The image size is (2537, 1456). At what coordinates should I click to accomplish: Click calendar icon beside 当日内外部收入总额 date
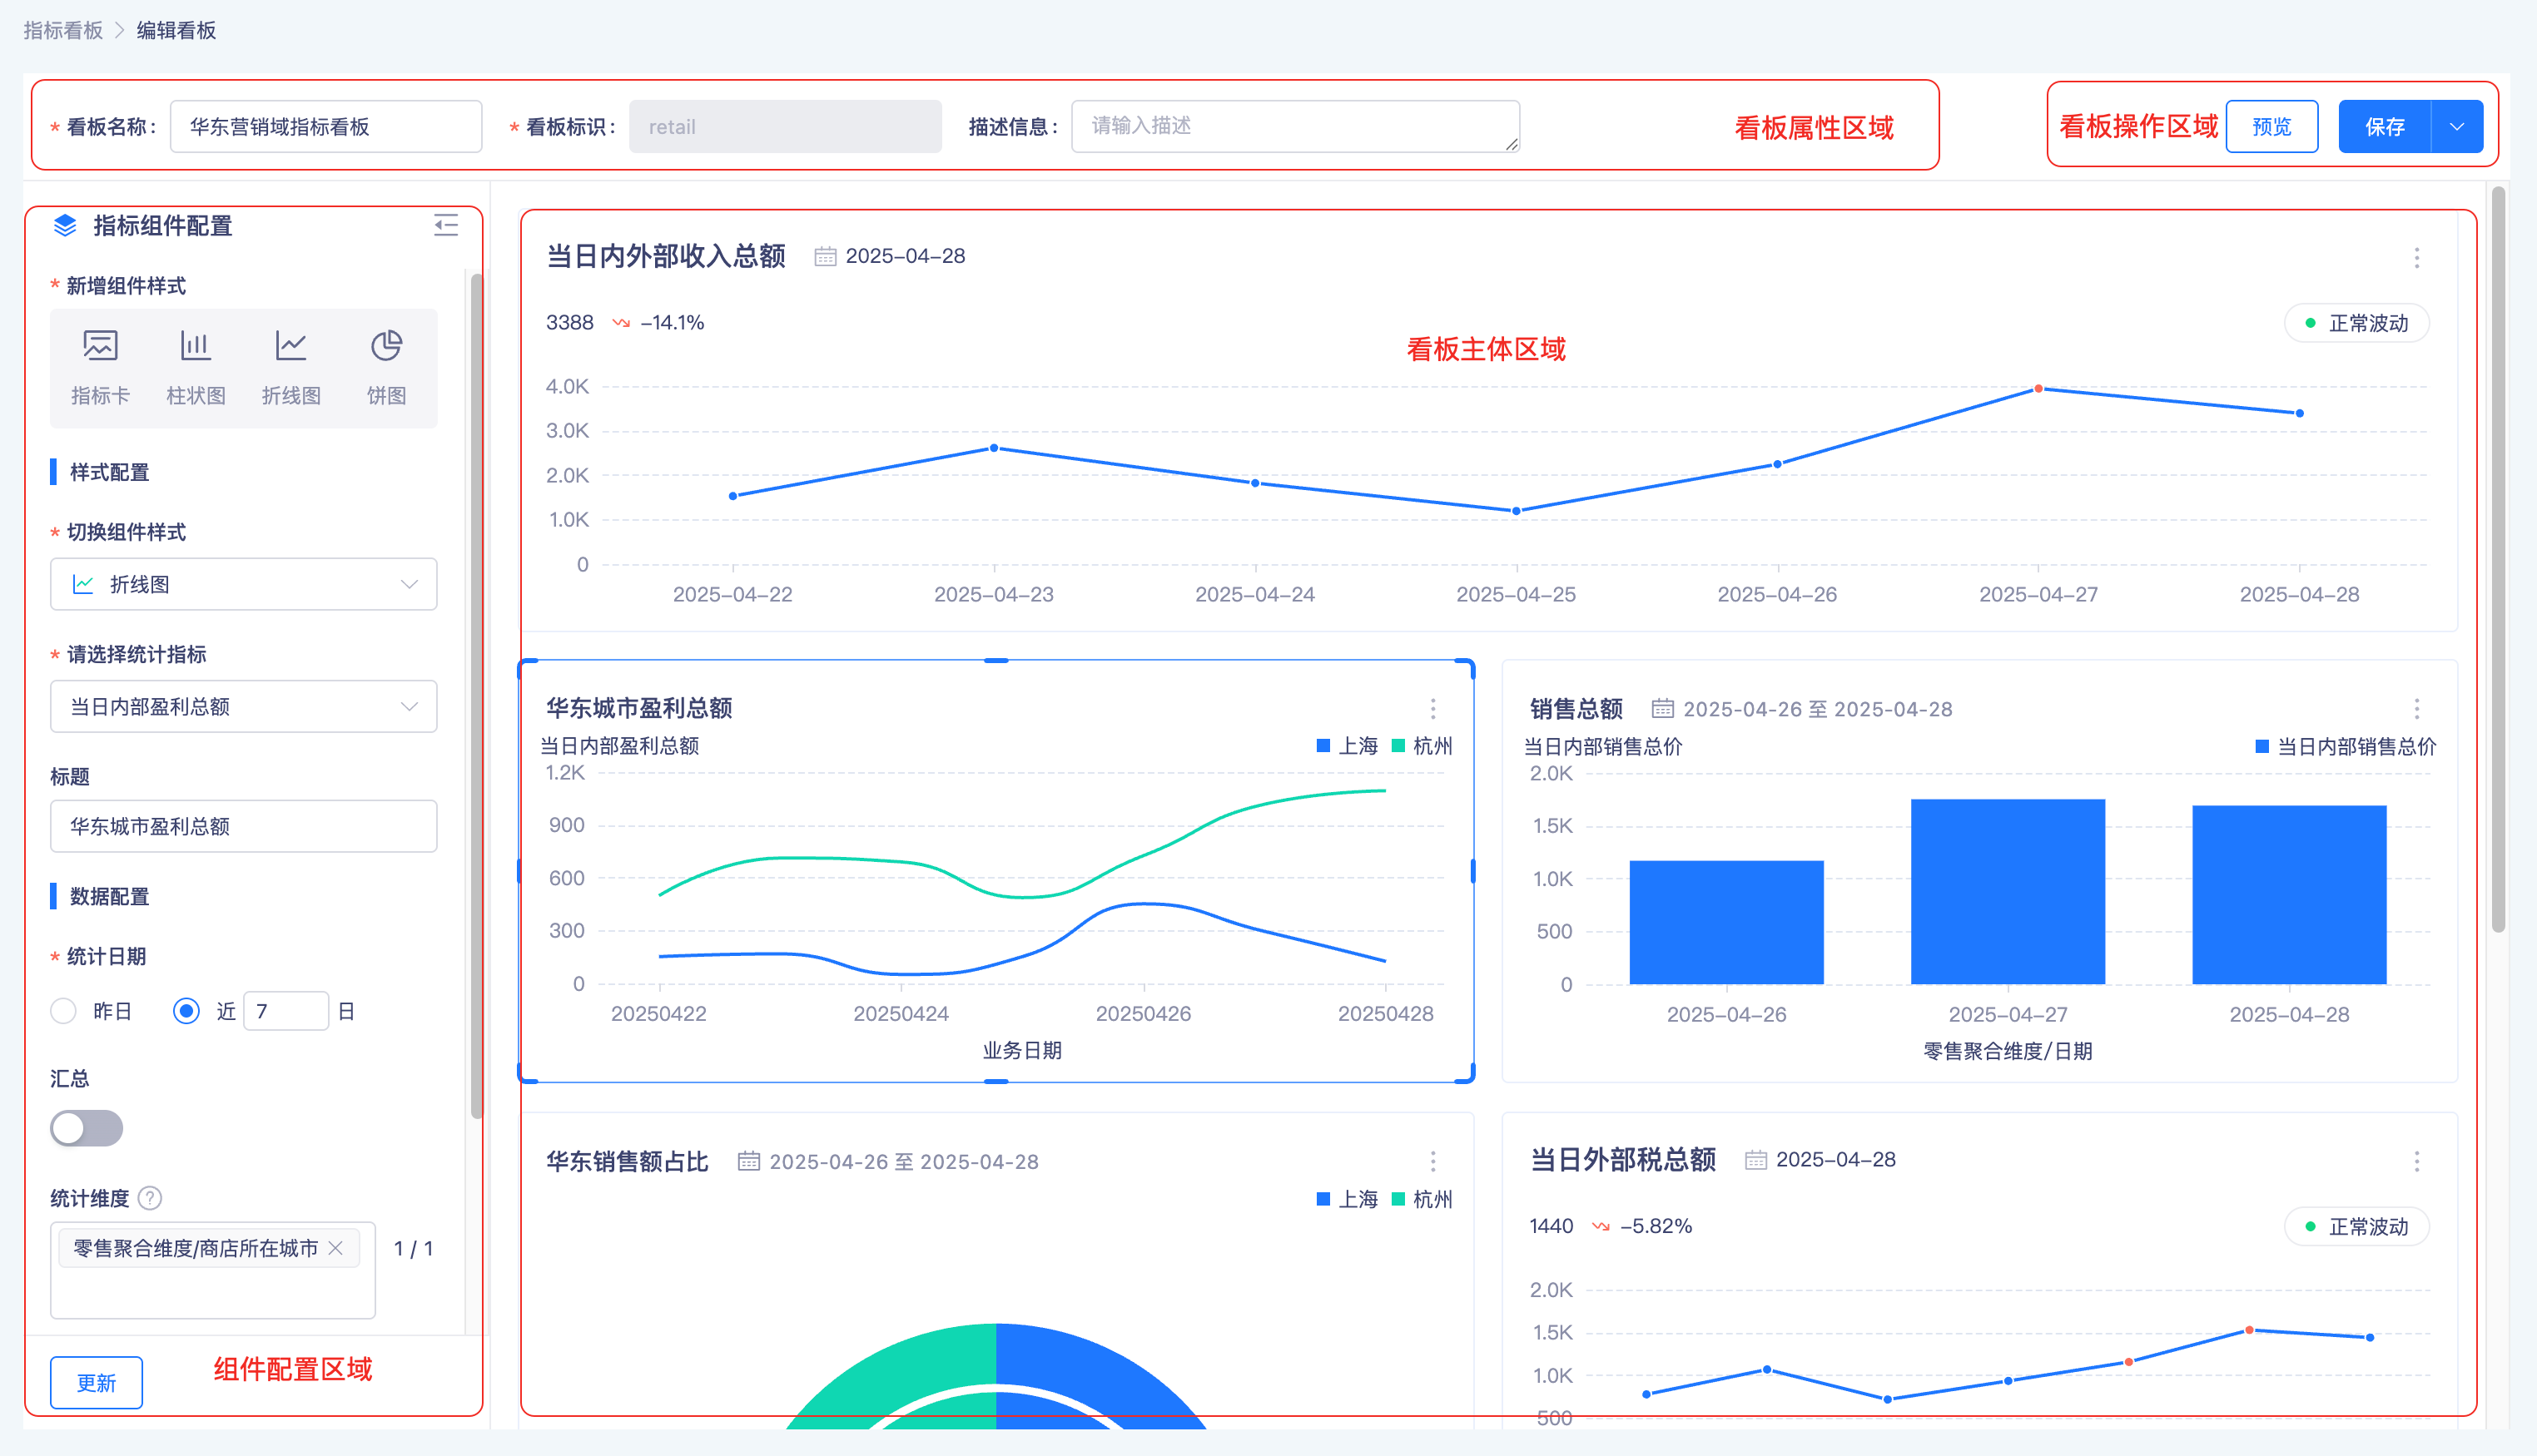(826, 256)
